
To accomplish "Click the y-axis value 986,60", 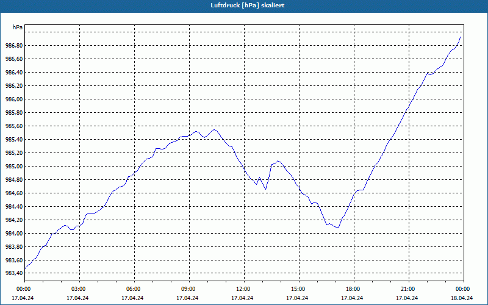I will click(14, 59).
